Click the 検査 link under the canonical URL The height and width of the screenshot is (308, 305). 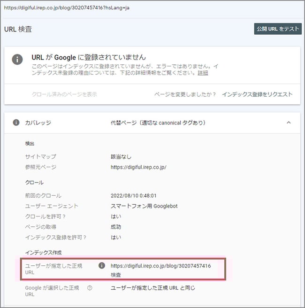[x=116, y=275]
